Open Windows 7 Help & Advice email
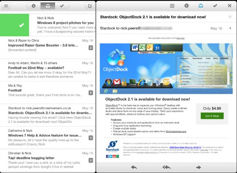 click(48, 138)
